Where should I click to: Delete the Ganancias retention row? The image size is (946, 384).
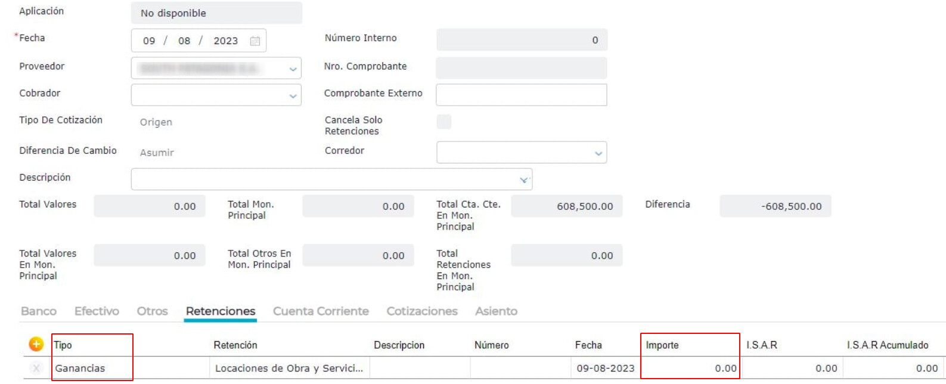pyautogui.click(x=36, y=368)
